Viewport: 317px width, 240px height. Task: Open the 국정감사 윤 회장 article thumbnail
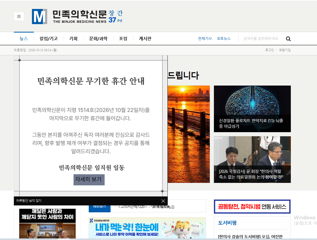(252, 160)
